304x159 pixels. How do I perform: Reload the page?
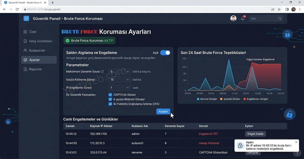pyautogui.click(x=17, y=9)
